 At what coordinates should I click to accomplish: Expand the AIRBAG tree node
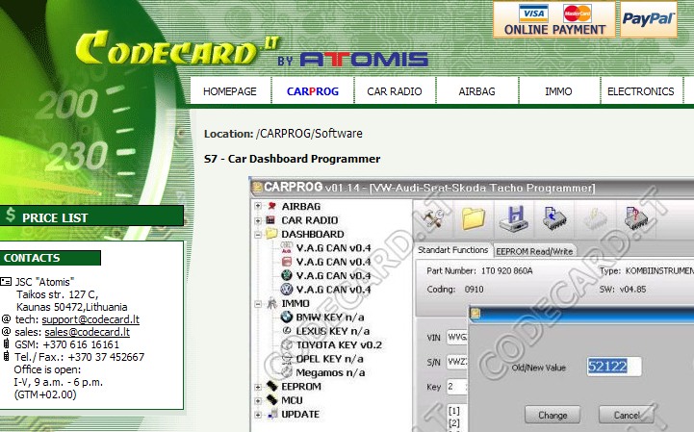click(258, 207)
